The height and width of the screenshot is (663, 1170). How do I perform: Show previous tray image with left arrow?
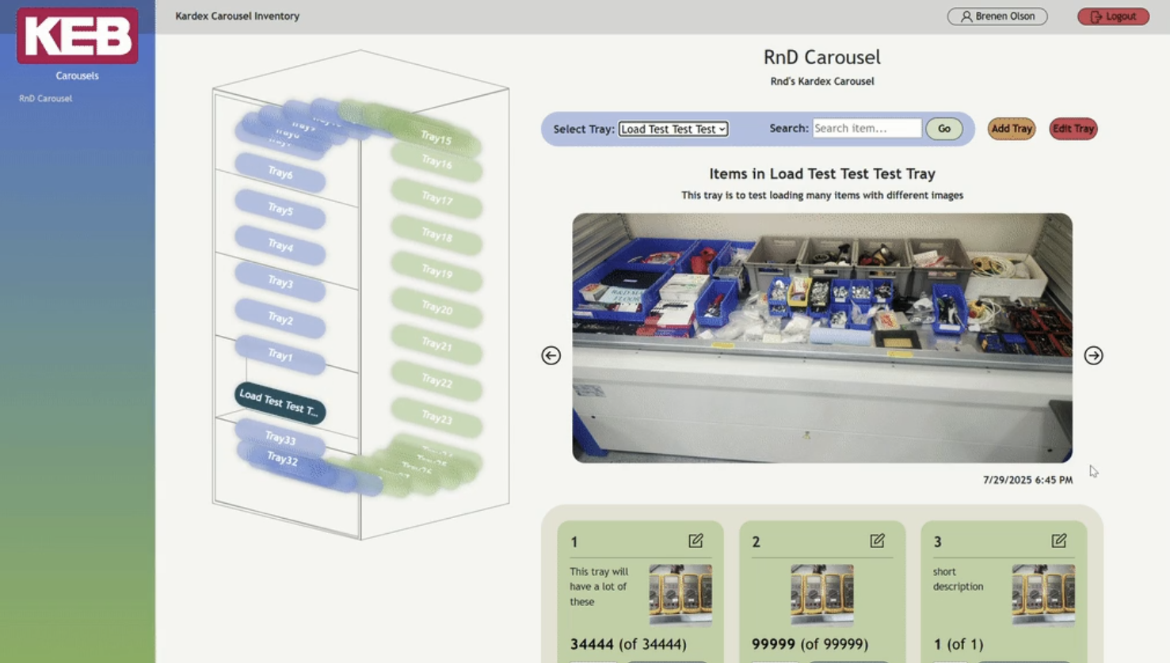click(551, 356)
